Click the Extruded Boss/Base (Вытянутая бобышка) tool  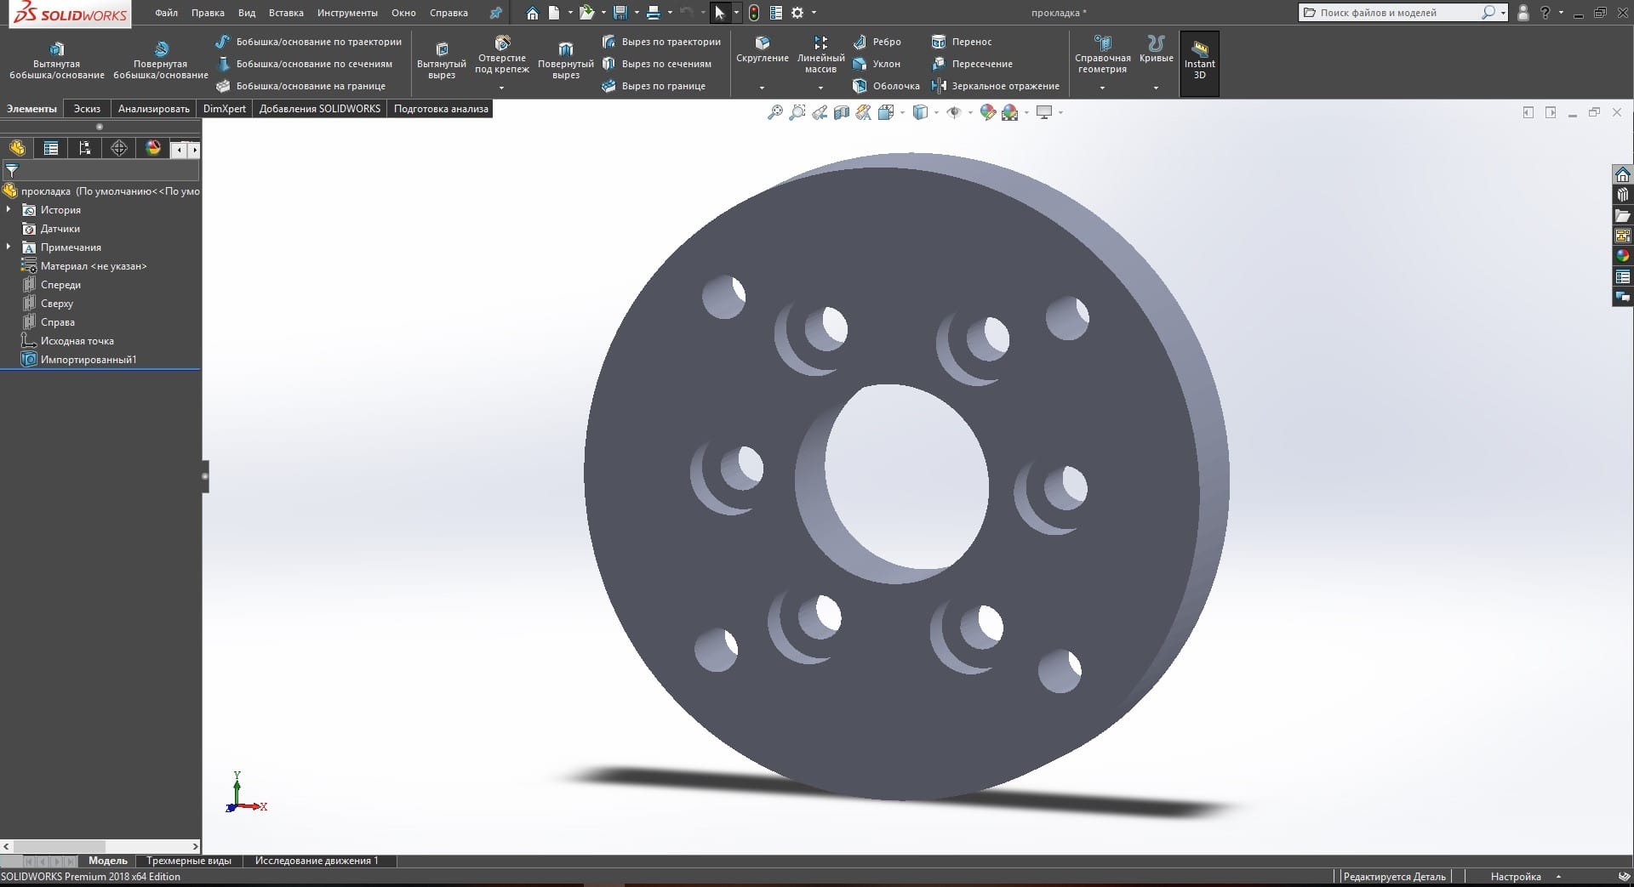(57, 60)
